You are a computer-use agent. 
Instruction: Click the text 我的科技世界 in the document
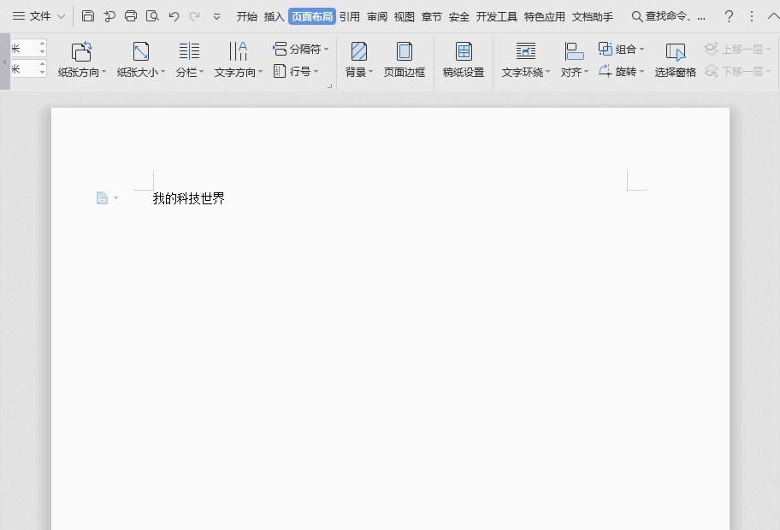(188, 198)
